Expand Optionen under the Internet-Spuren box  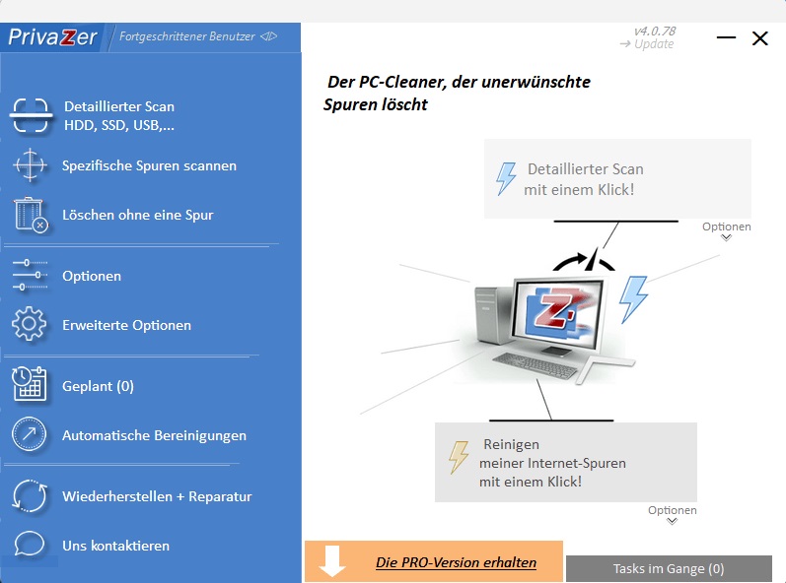coord(673,515)
